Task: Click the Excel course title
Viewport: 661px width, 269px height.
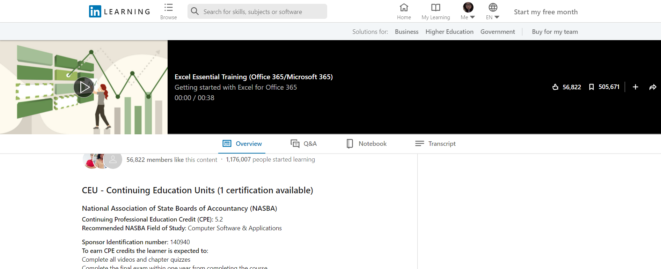Action: point(254,77)
